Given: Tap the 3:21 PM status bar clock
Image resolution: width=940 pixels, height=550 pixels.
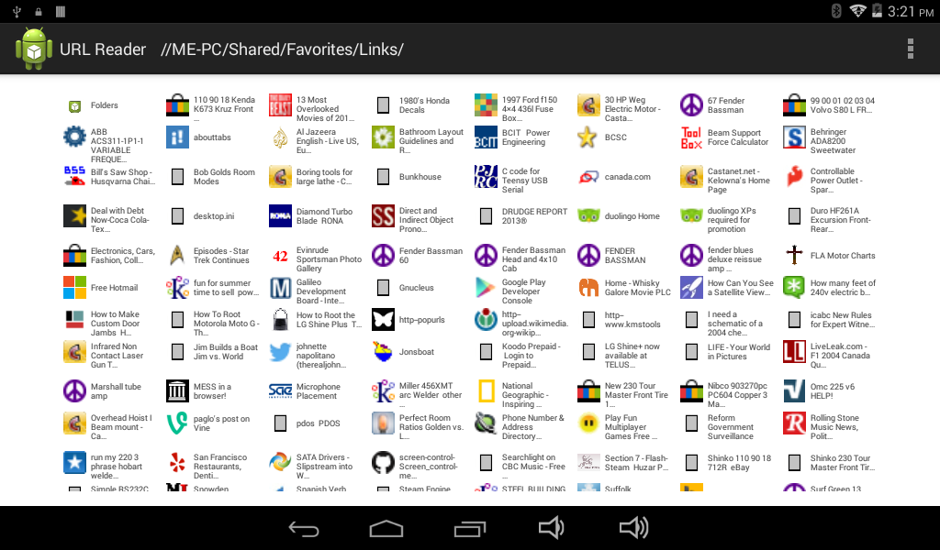Looking at the screenshot, I should click(910, 11).
